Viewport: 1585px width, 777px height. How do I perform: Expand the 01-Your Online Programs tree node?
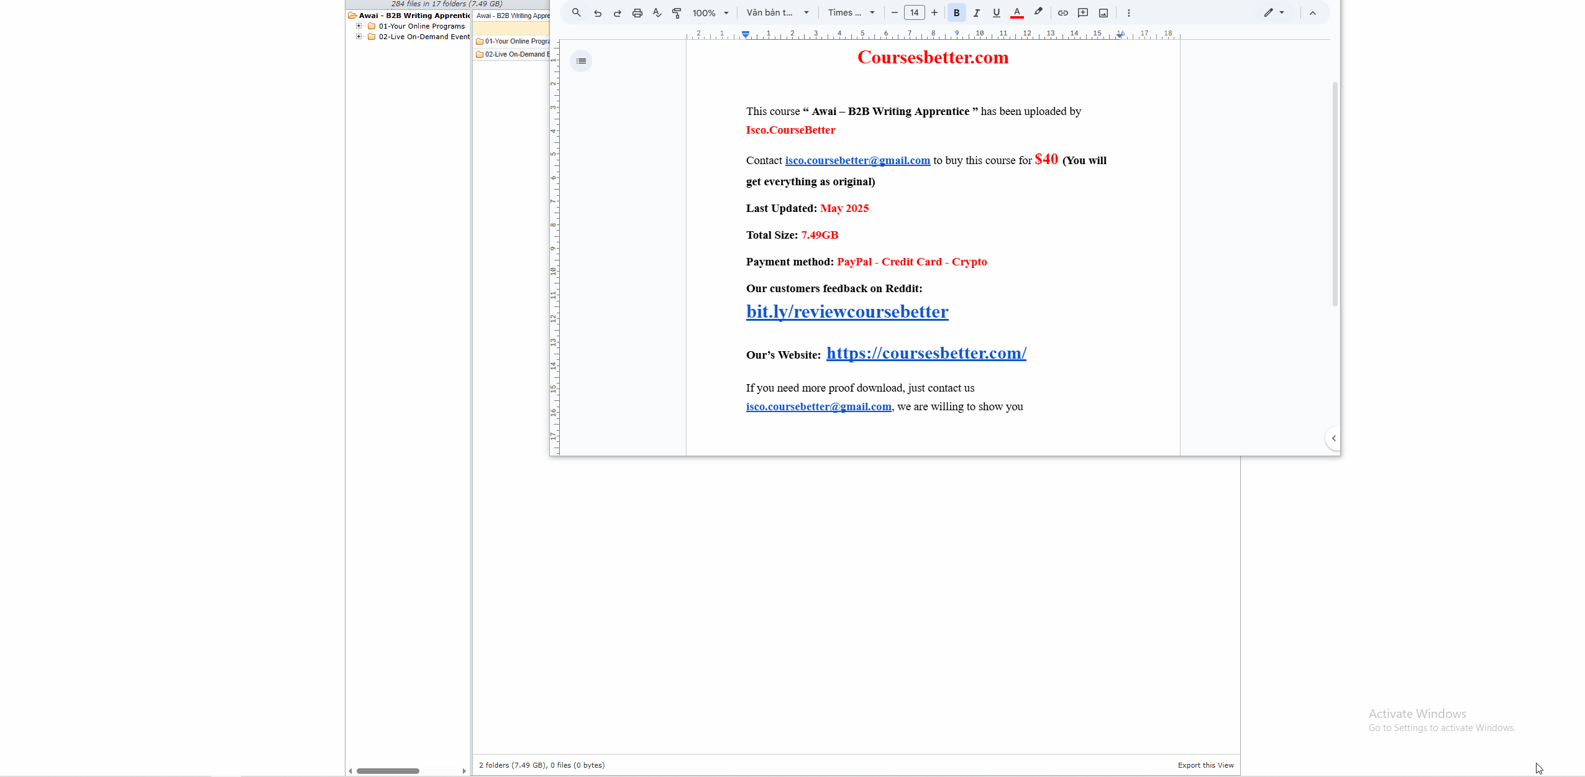[x=359, y=26]
